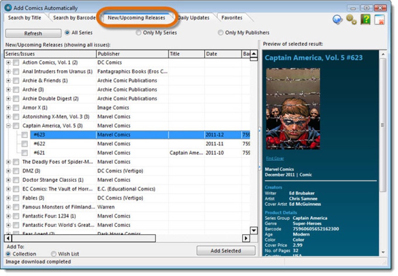Collapse the Captain America, Vol. 5 series

(8, 126)
